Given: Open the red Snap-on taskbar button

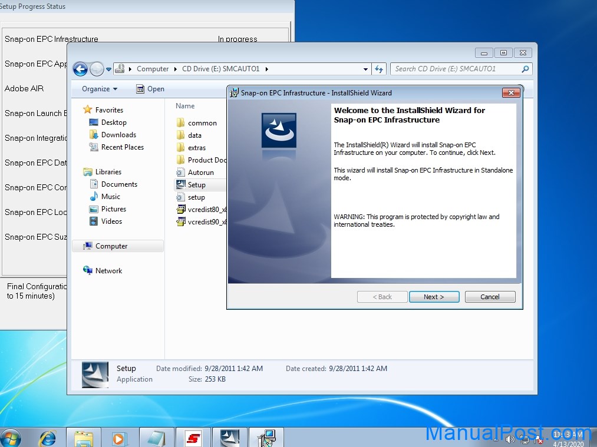Looking at the screenshot, I should 193,438.
